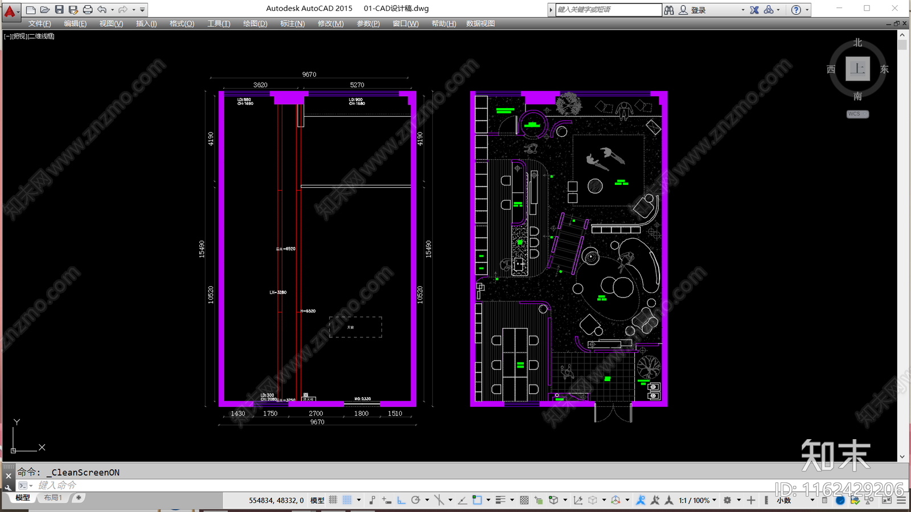Open the Redo history dropdown arrow

pyautogui.click(x=134, y=10)
